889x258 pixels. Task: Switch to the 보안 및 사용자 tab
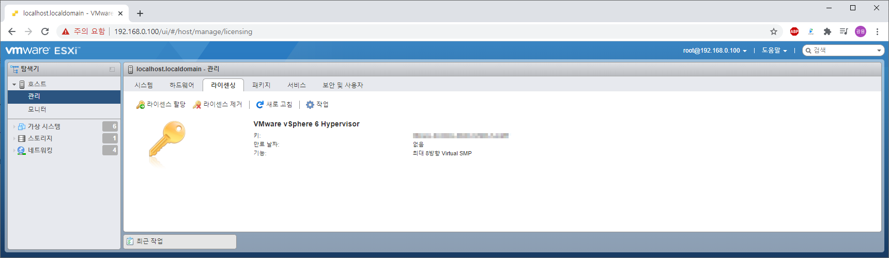343,85
